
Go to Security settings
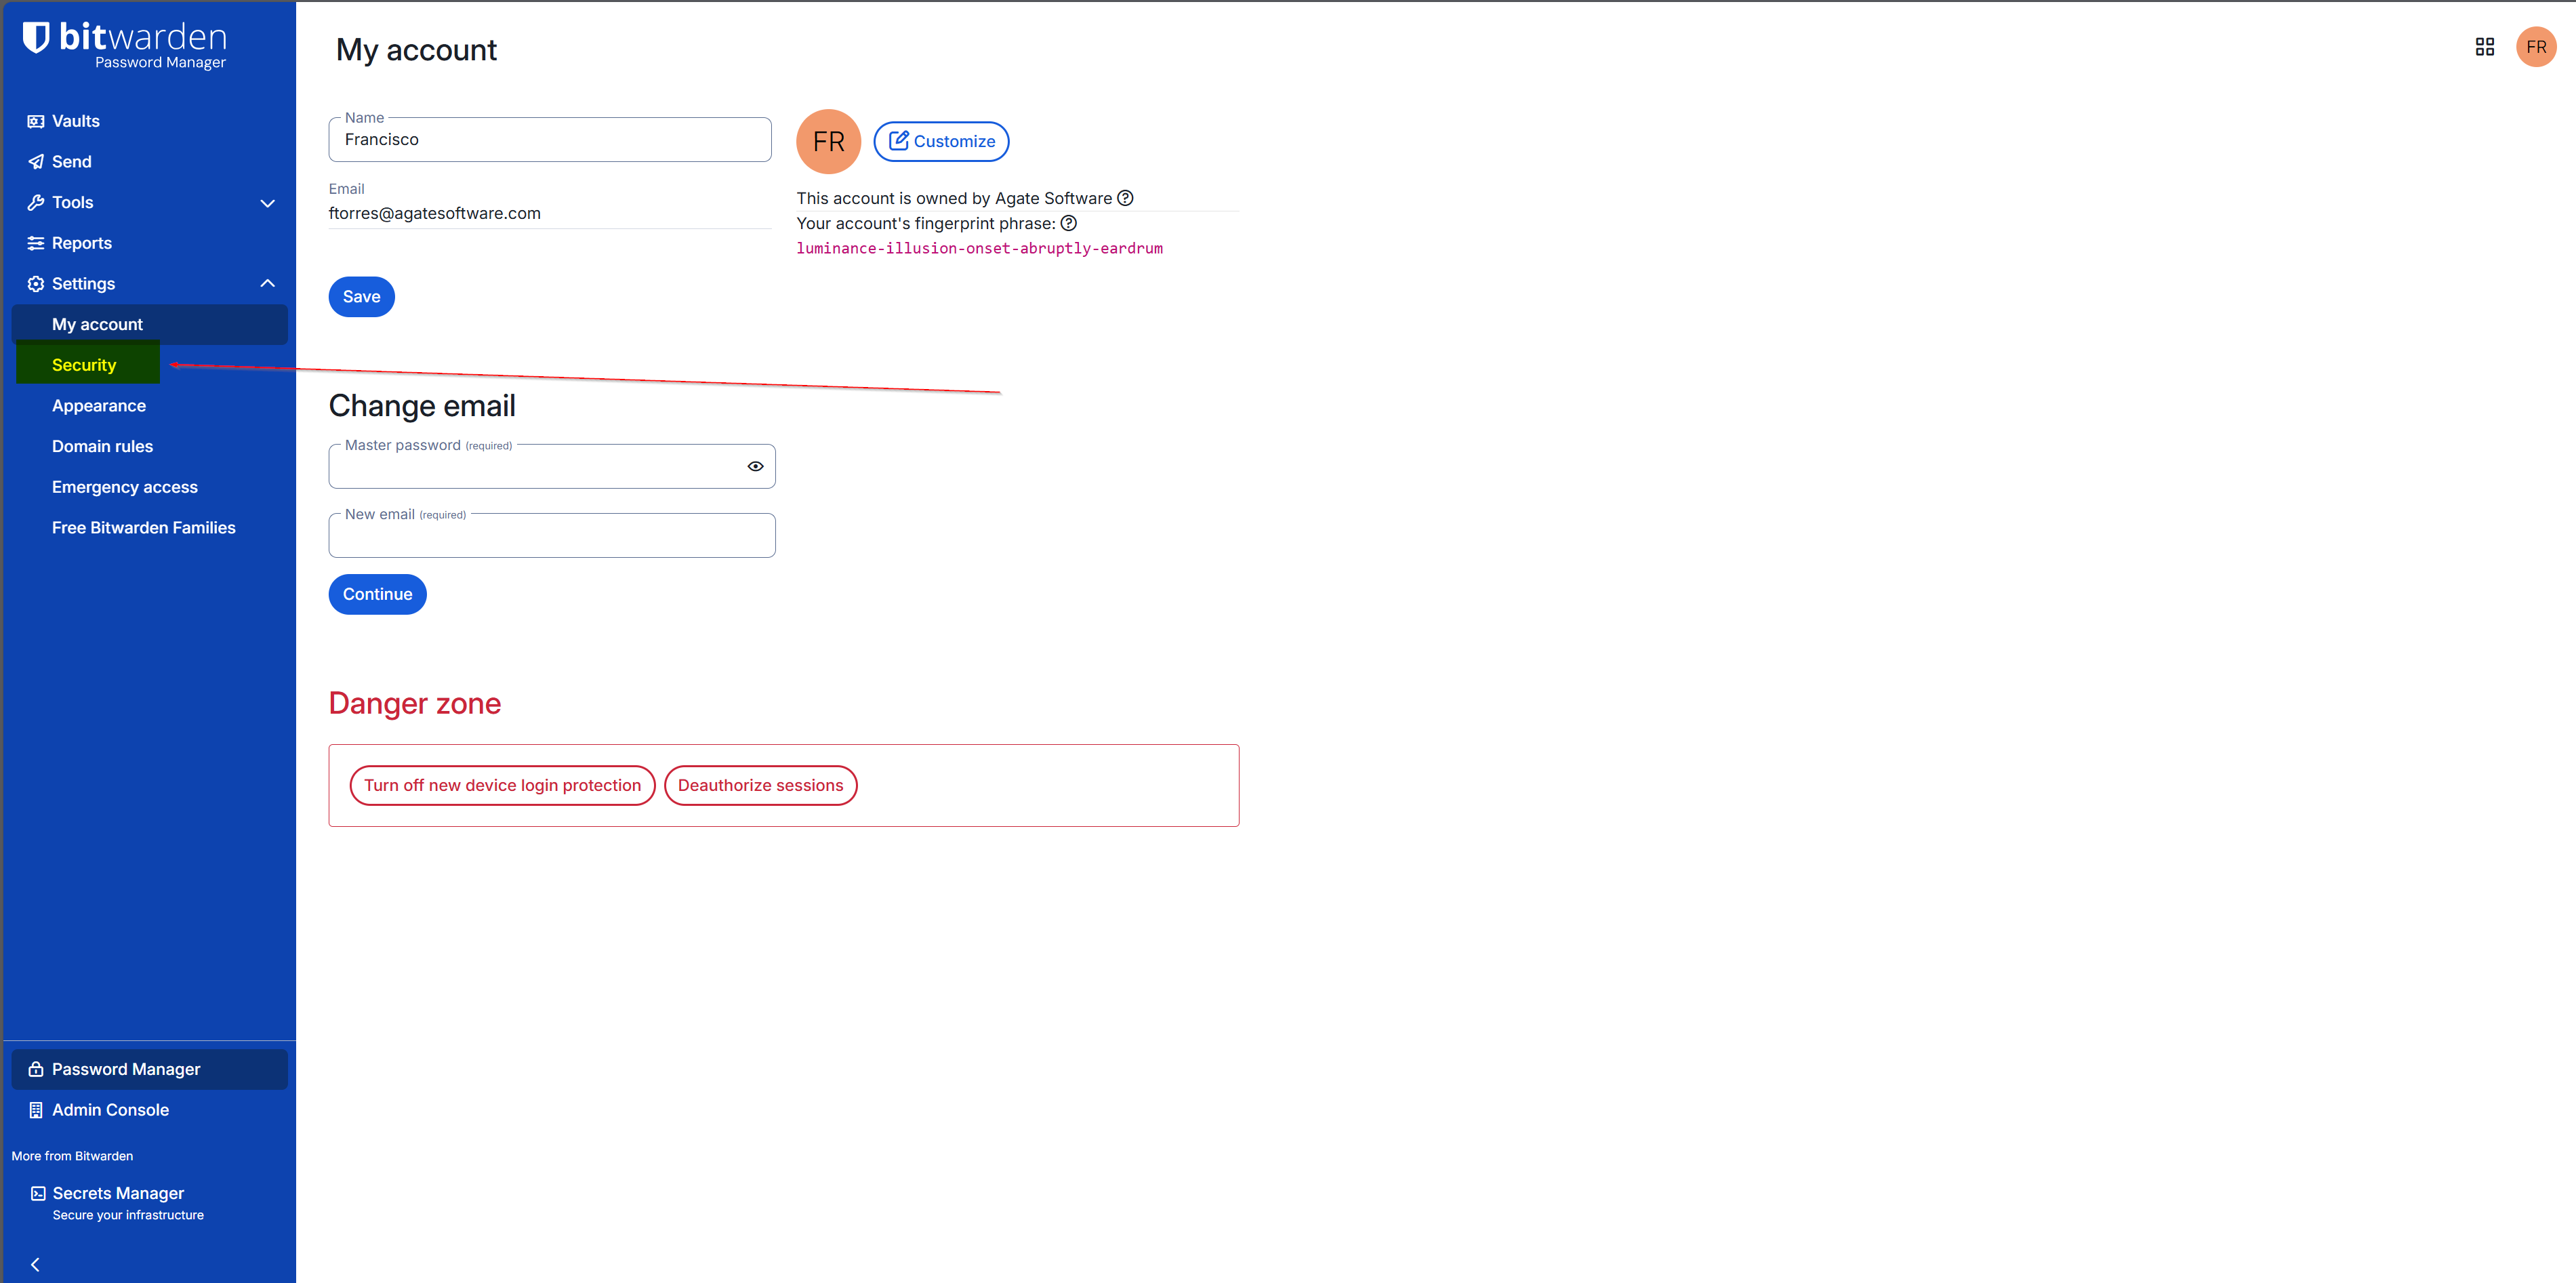(x=84, y=365)
